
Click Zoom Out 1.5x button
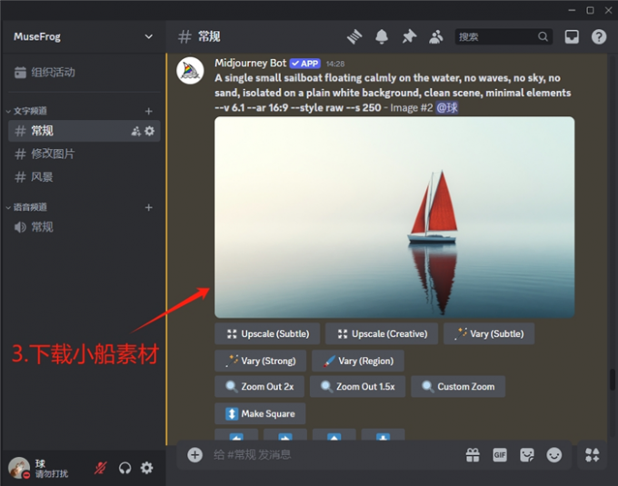(x=358, y=386)
